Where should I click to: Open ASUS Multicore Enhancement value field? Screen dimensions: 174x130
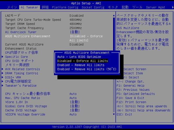pyautogui.click(x=86, y=38)
